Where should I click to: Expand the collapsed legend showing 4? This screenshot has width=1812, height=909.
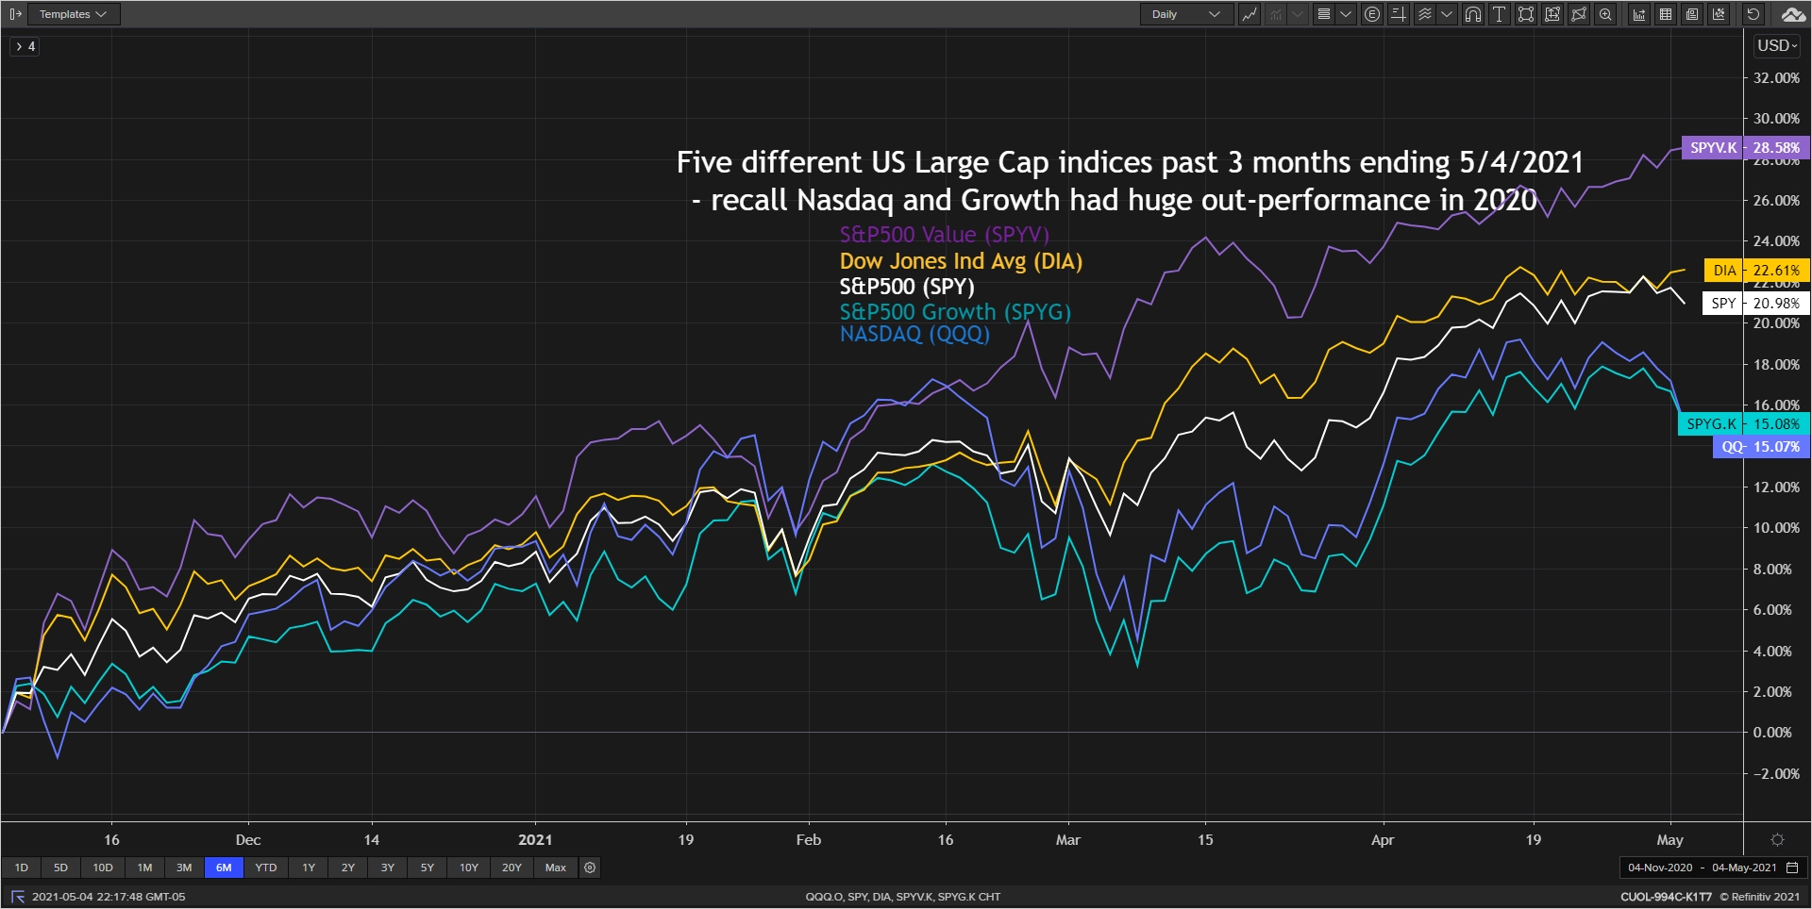[25, 46]
